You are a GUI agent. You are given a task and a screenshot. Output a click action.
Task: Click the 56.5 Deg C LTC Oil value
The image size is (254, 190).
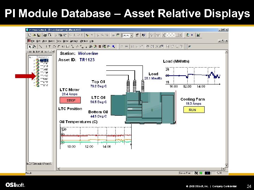(x=98, y=102)
